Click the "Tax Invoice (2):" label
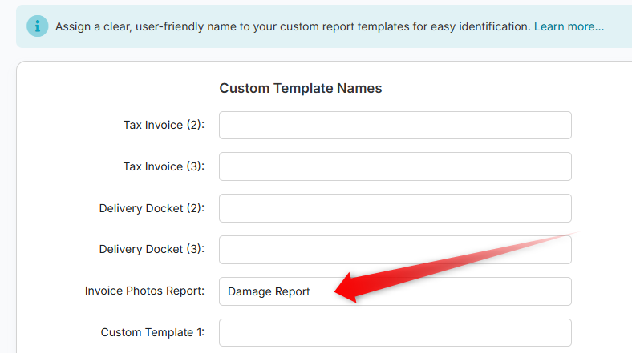The image size is (632, 353). point(164,125)
